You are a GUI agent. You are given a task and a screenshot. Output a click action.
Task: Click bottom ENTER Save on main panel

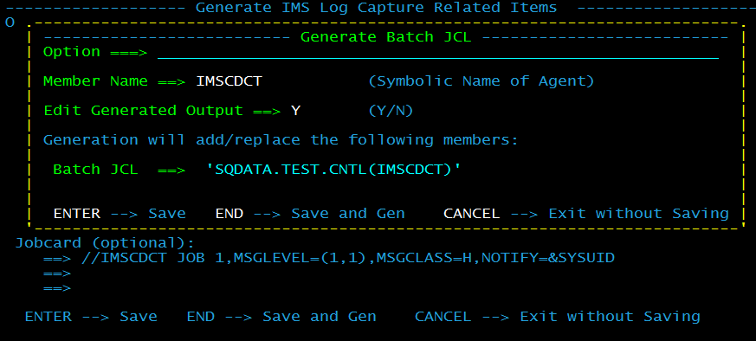click(x=91, y=317)
